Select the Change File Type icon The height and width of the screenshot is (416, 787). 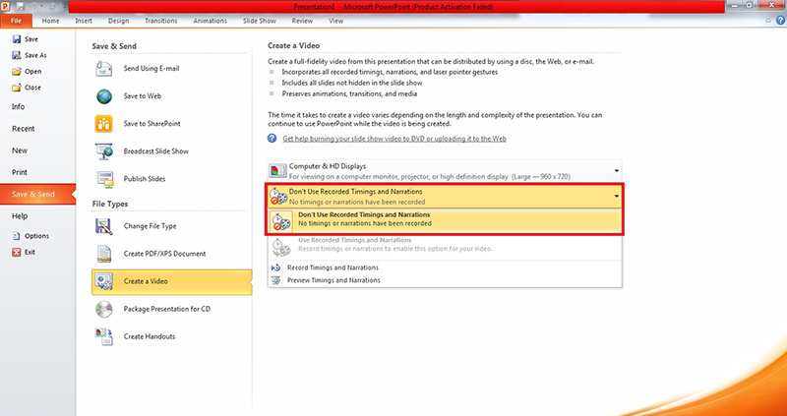click(104, 226)
